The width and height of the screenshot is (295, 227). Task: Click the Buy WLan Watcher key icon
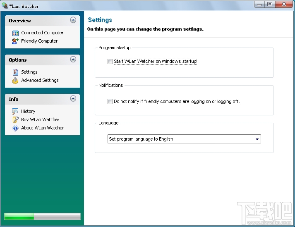15,119
